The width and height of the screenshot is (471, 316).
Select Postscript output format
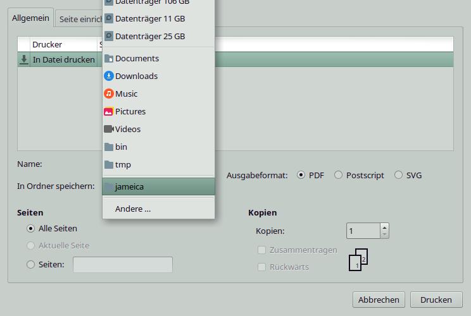pyautogui.click(x=339, y=175)
